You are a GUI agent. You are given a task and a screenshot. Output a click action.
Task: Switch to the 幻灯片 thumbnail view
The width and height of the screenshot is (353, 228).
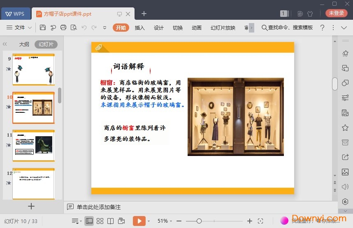point(46,44)
